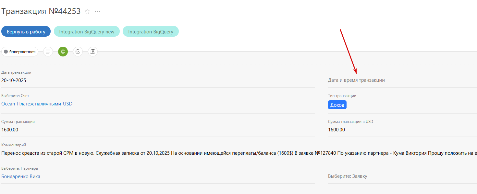The width and height of the screenshot is (477, 194).
Task: Open the comments speech-bubble icon
Action: 93,52
